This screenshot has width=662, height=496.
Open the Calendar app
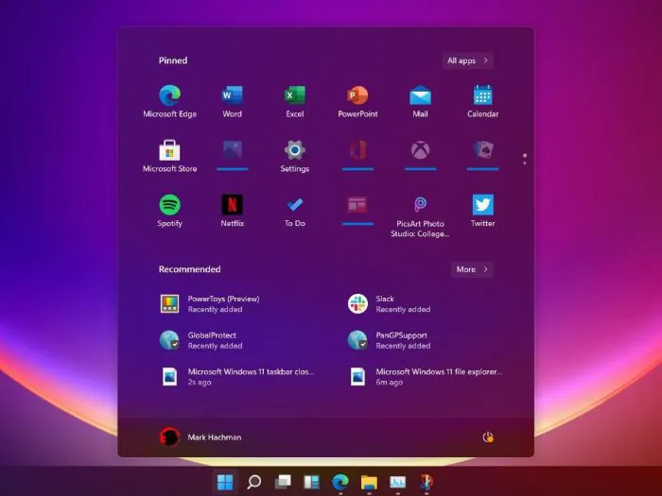pyautogui.click(x=482, y=101)
